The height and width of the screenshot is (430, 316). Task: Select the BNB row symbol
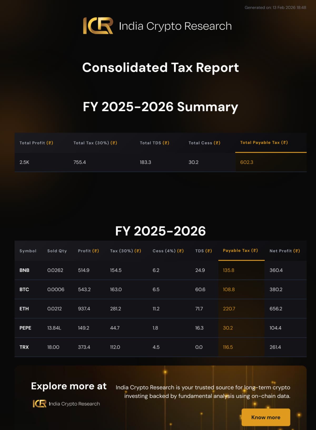(x=24, y=270)
